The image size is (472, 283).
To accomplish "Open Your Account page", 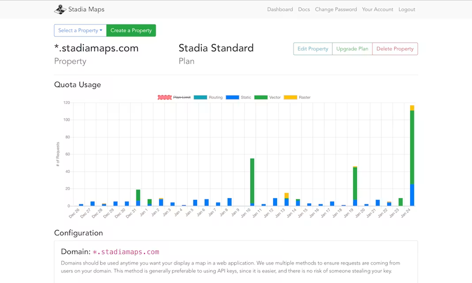I will (x=378, y=9).
